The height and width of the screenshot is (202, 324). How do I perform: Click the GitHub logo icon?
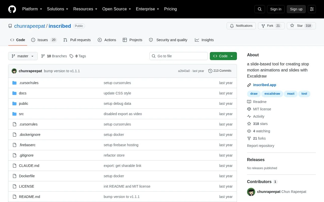click(x=12, y=9)
